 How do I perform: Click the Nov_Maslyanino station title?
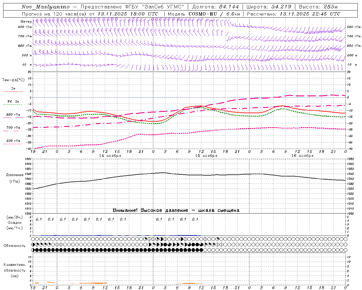(46, 7)
